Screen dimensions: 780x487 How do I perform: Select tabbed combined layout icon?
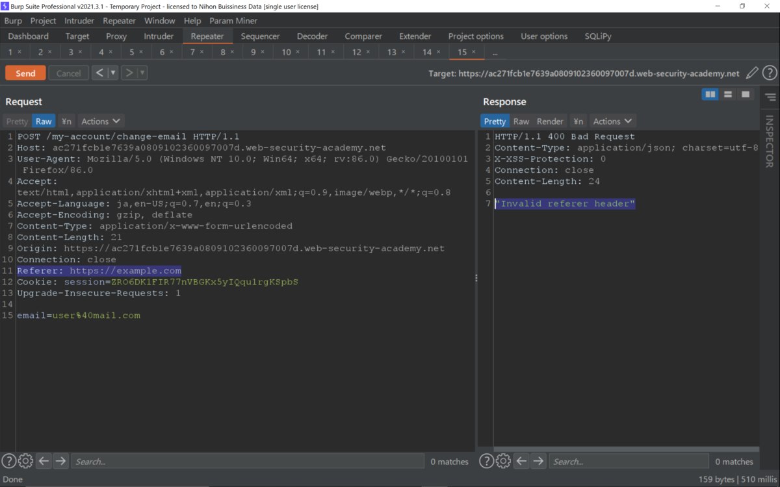tap(746, 95)
